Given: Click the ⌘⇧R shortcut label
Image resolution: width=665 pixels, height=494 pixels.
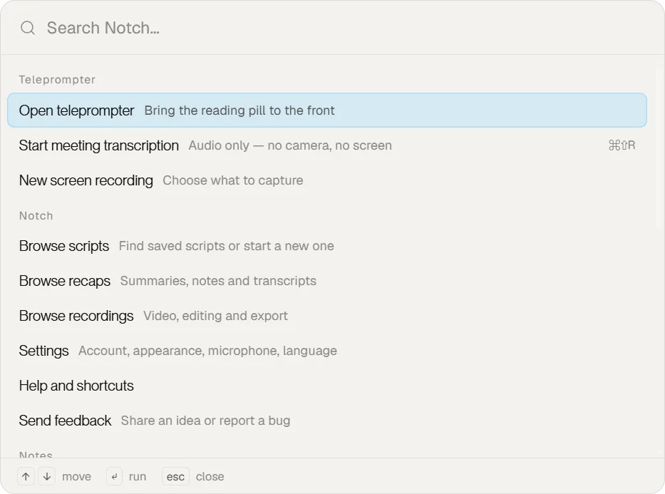Looking at the screenshot, I should tap(622, 145).
